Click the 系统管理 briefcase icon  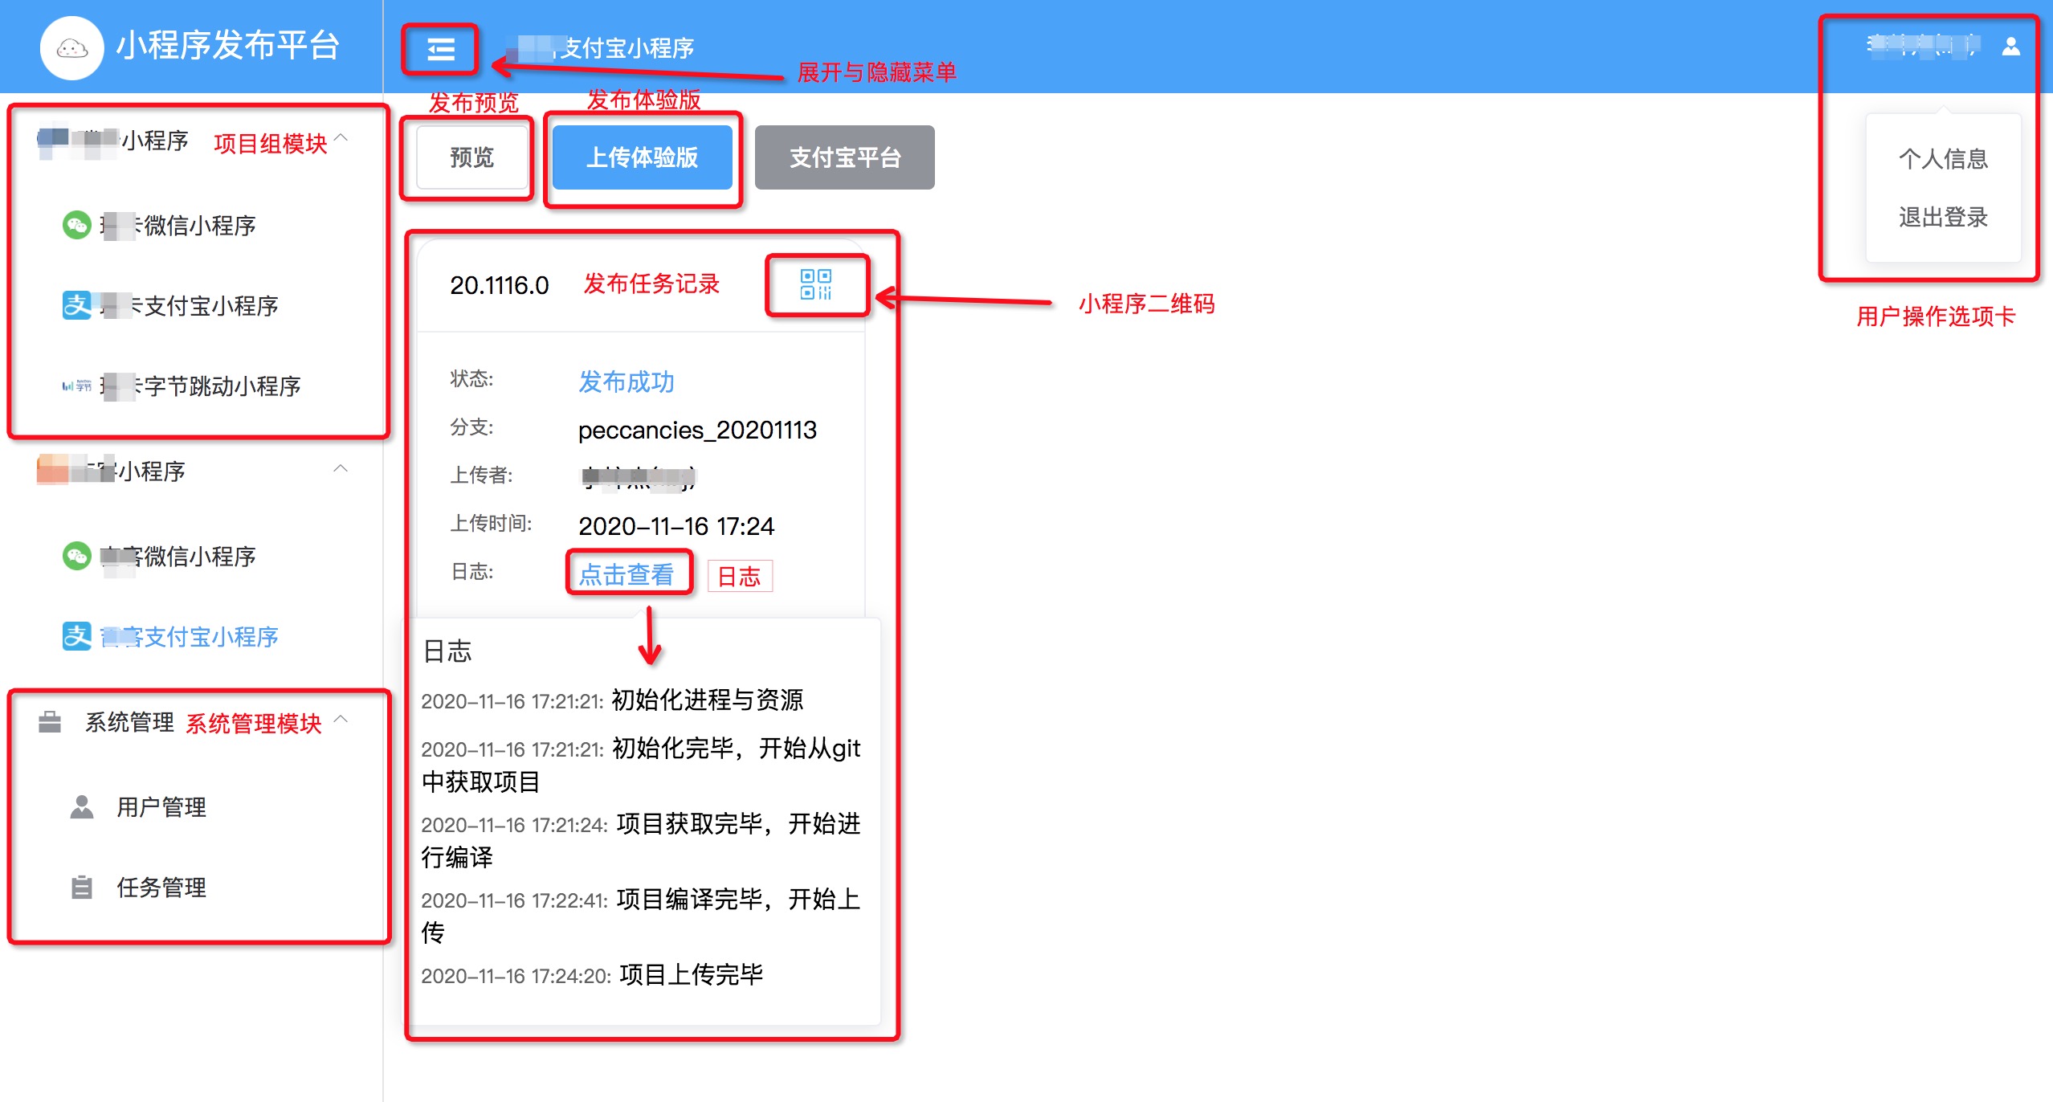(x=50, y=721)
